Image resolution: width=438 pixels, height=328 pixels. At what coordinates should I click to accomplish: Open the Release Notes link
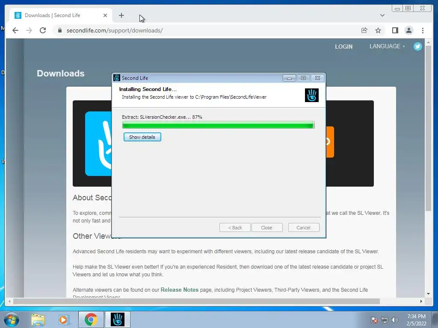pos(179,290)
